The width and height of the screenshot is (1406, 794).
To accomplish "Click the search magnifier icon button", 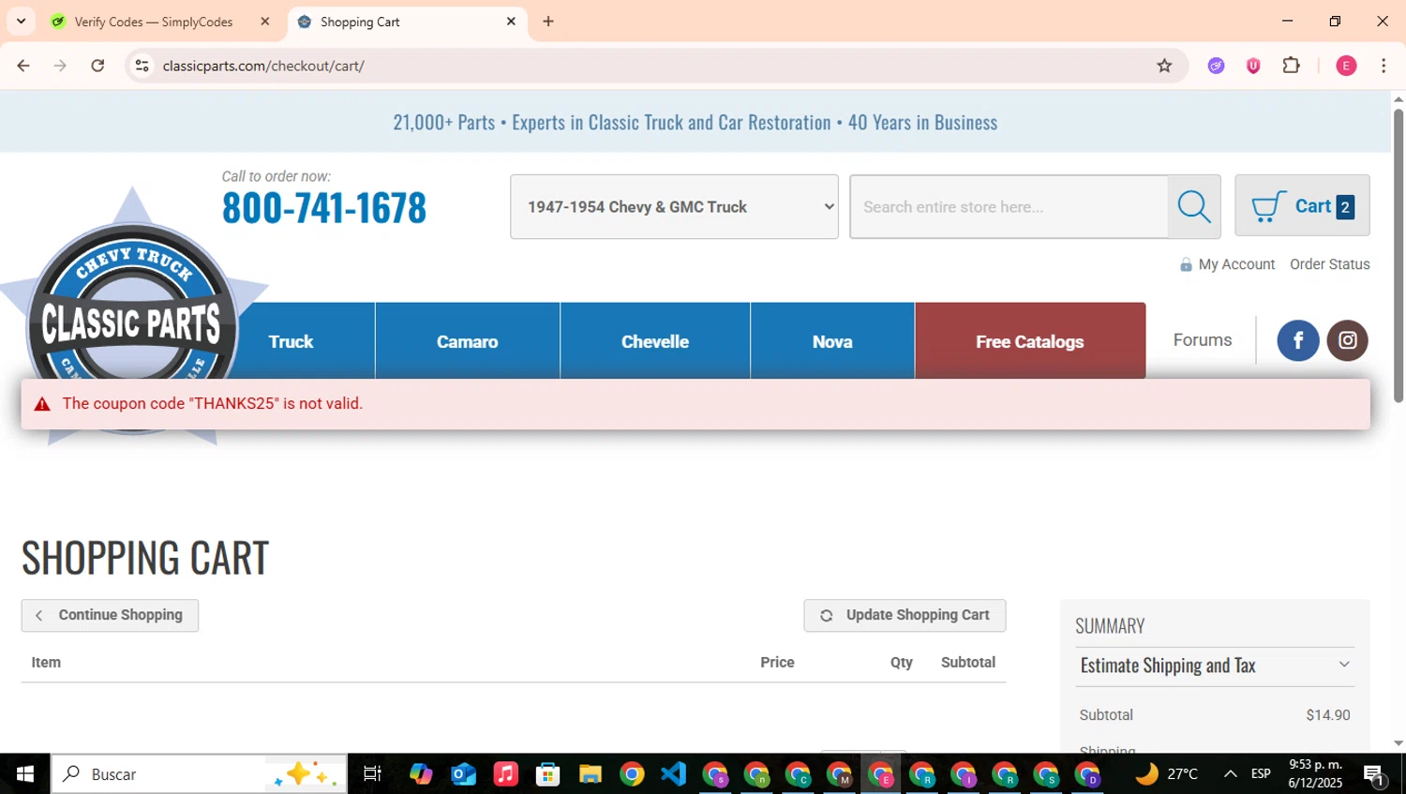I will click(x=1194, y=206).
